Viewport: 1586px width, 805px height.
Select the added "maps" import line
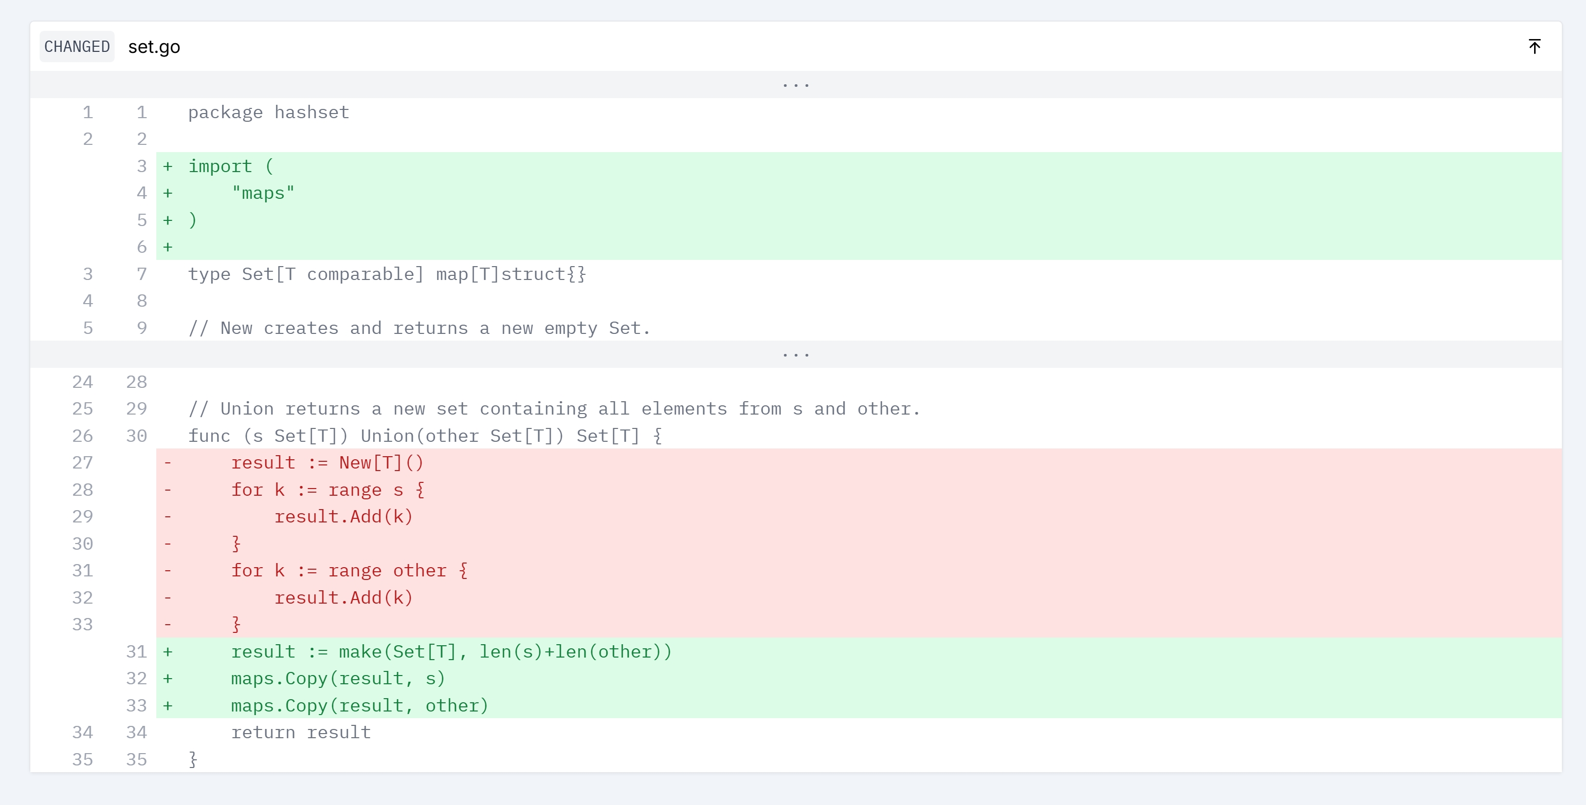click(263, 193)
